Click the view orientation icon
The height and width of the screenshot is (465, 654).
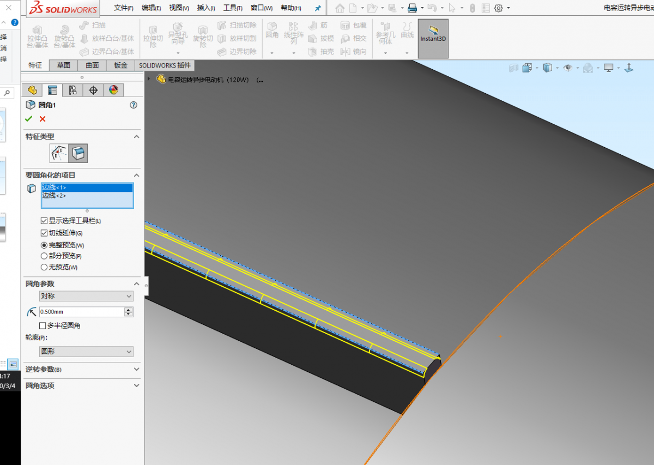coord(527,68)
